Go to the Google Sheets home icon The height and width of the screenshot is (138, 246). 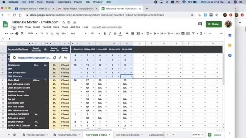tap(5, 24)
